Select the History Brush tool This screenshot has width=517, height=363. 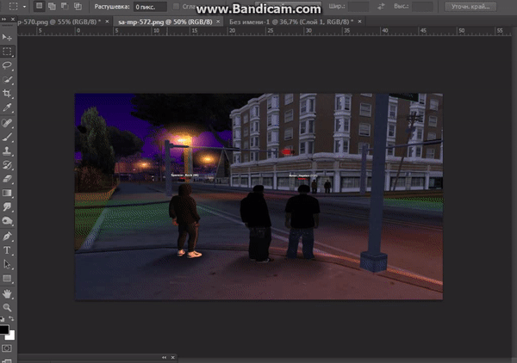pos(7,164)
